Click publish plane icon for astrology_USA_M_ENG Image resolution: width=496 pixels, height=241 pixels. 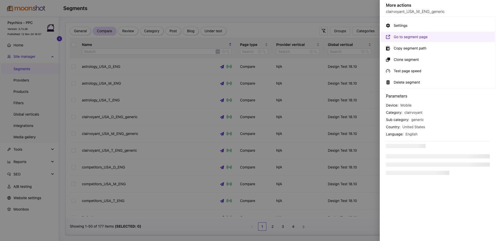(x=222, y=83)
